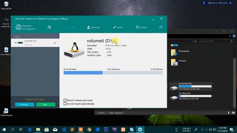Screen dimensions: 237x133
Task: Format the selected volume
Action: tap(141, 27)
